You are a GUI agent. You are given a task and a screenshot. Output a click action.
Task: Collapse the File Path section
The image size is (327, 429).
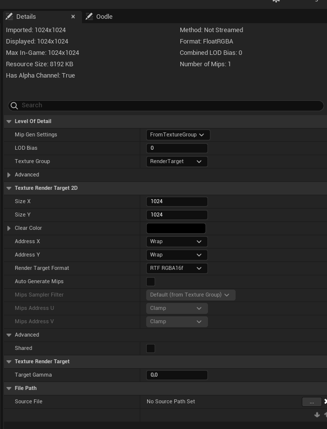[9, 388]
